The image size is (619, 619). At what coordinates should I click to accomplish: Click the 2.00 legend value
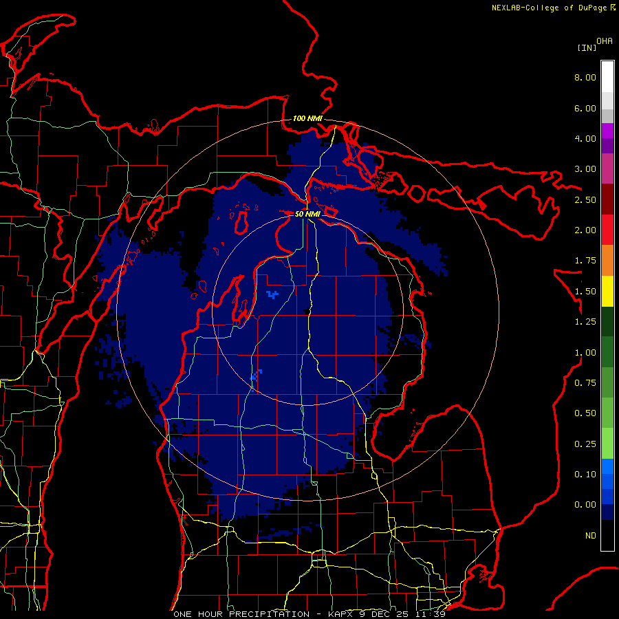click(585, 230)
